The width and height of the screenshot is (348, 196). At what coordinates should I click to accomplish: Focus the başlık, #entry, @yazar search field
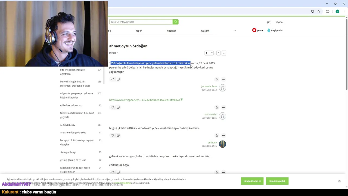coord(138,22)
